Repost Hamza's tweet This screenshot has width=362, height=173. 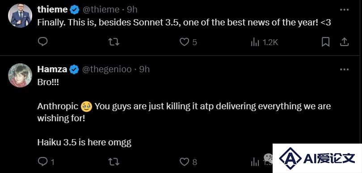click(114, 162)
